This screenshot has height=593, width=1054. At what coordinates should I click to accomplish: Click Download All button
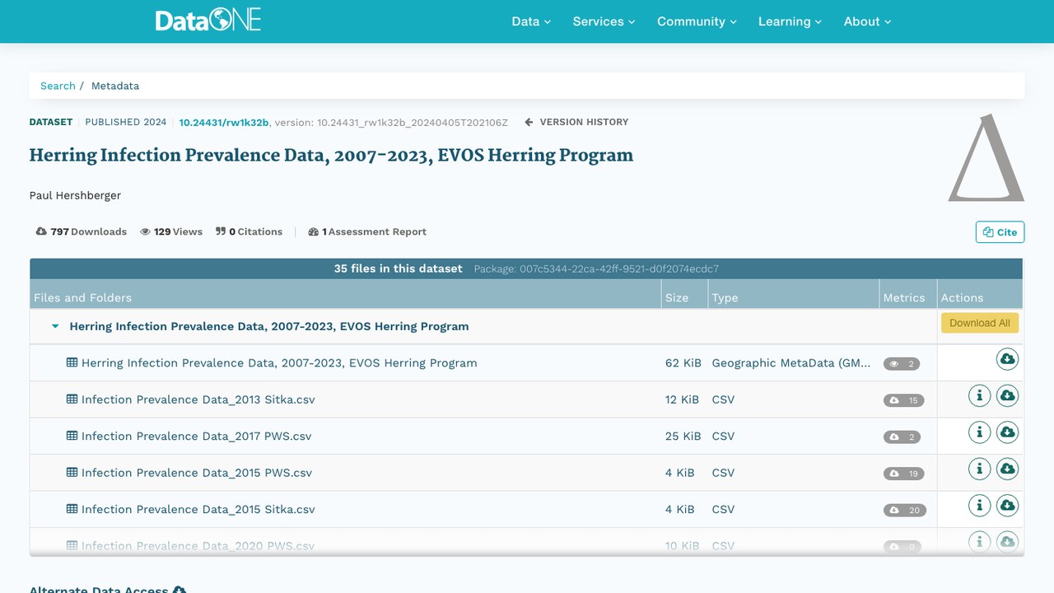(980, 323)
